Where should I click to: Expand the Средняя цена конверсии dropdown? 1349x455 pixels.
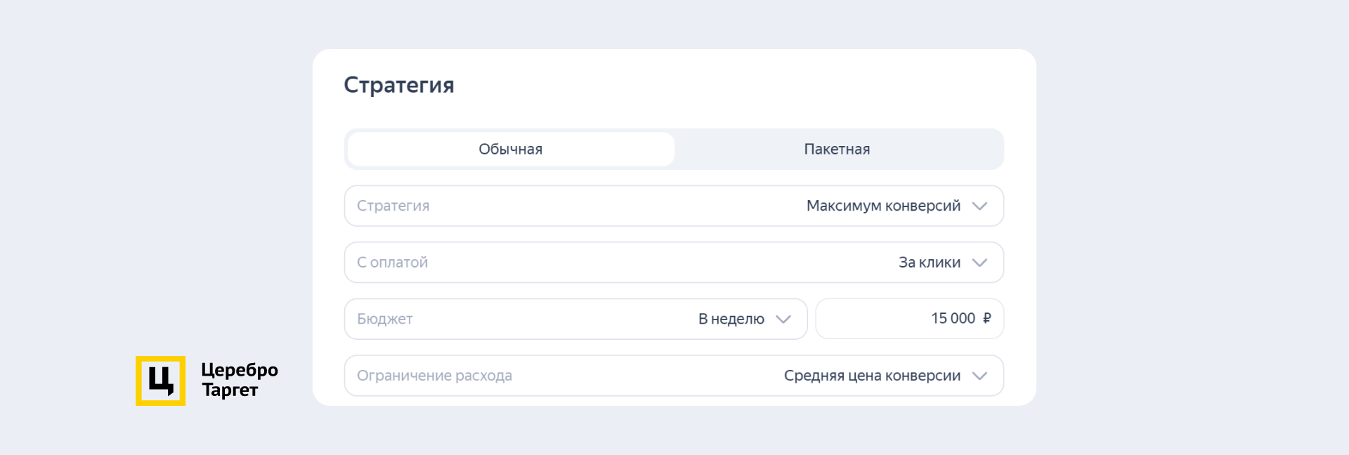872,376
